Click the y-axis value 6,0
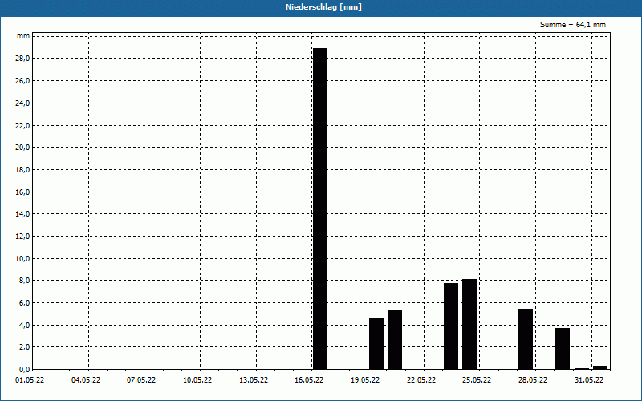The height and width of the screenshot is (401, 642). (x=24, y=303)
